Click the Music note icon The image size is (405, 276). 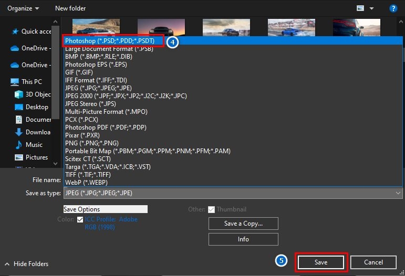click(x=18, y=145)
